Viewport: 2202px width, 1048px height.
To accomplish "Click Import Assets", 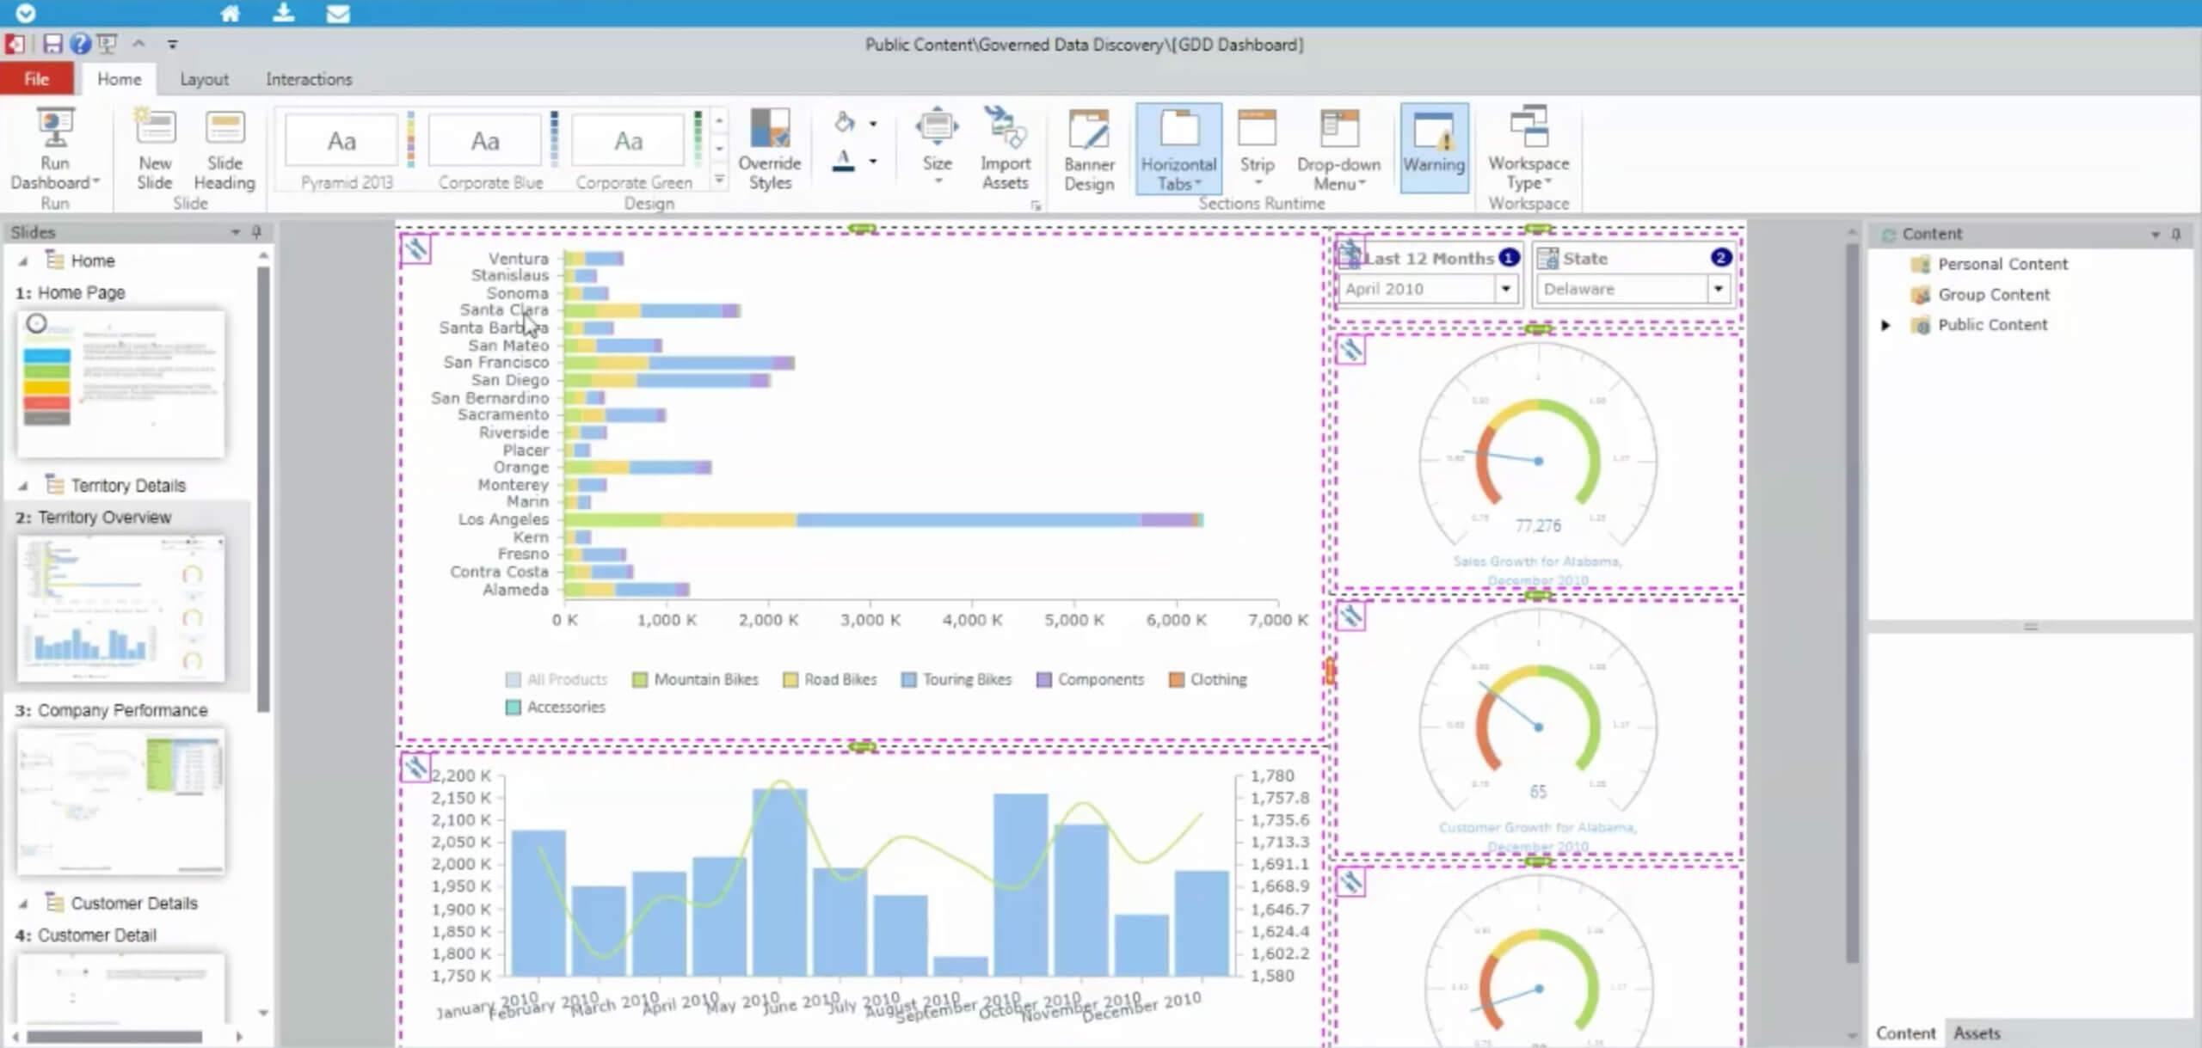I will click(1005, 150).
